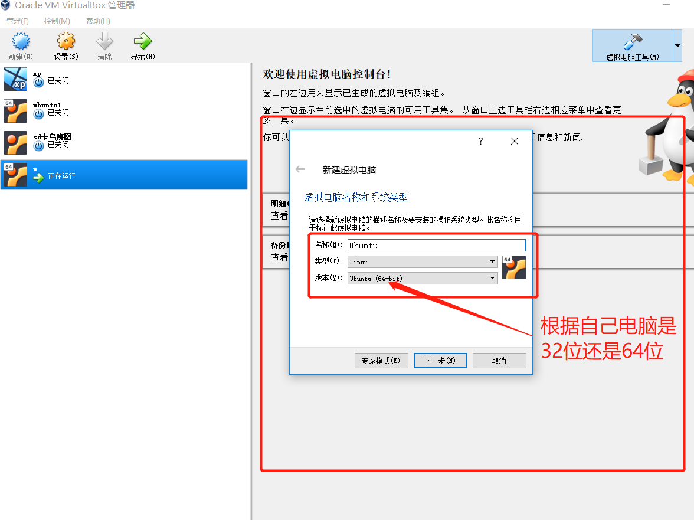This screenshot has height=520, width=694.
Task: Open the 类型 dropdown showing Linux
Action: tap(423, 262)
